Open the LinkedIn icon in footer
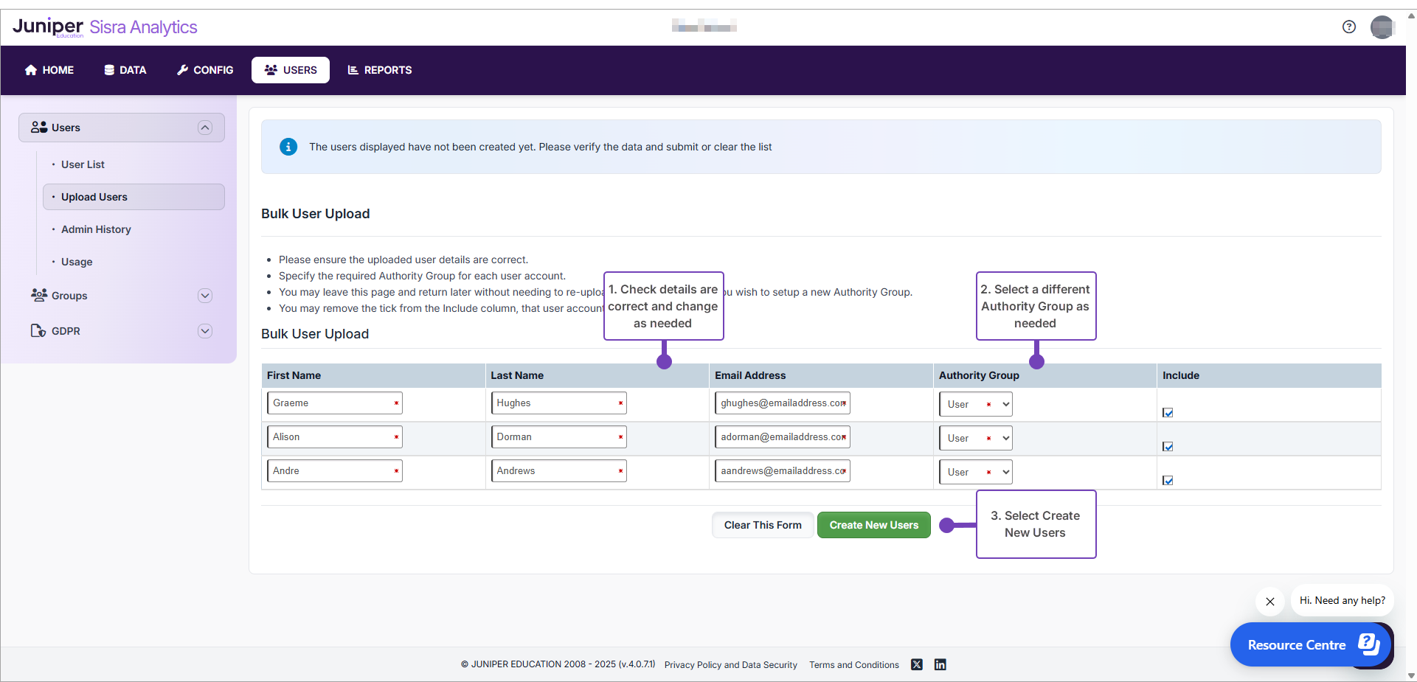The height and width of the screenshot is (682, 1417). coord(940,664)
